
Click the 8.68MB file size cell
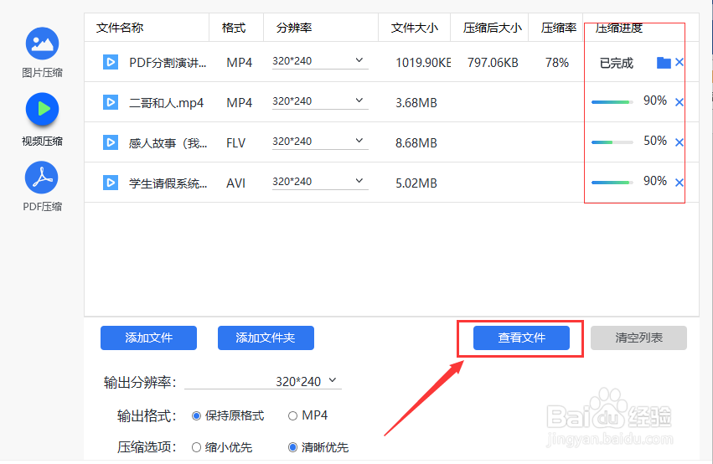pos(416,143)
